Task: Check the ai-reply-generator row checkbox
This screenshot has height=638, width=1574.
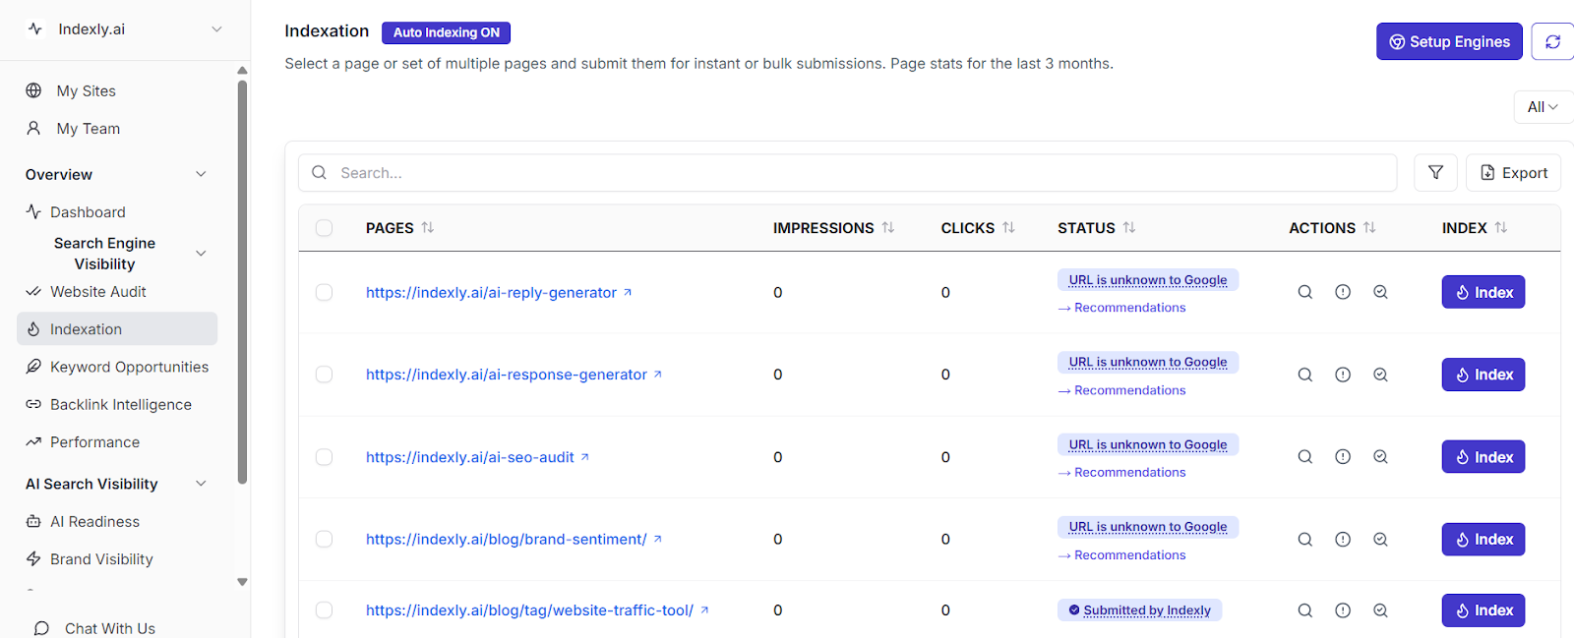Action: click(324, 293)
